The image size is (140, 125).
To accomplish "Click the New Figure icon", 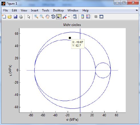I will tap(4, 17).
